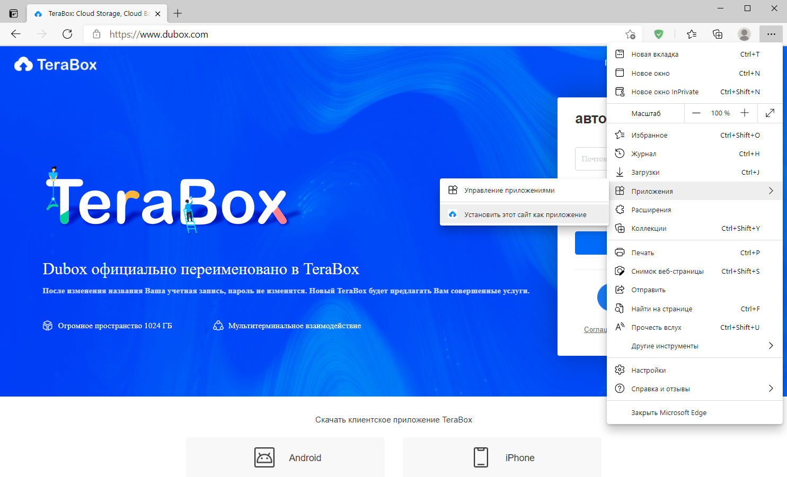This screenshot has width=787, height=477.
Task: Choose Закрыть Microsoft Edge
Action: coord(695,412)
